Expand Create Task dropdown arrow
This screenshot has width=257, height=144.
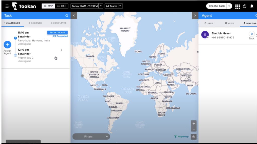(229, 6)
